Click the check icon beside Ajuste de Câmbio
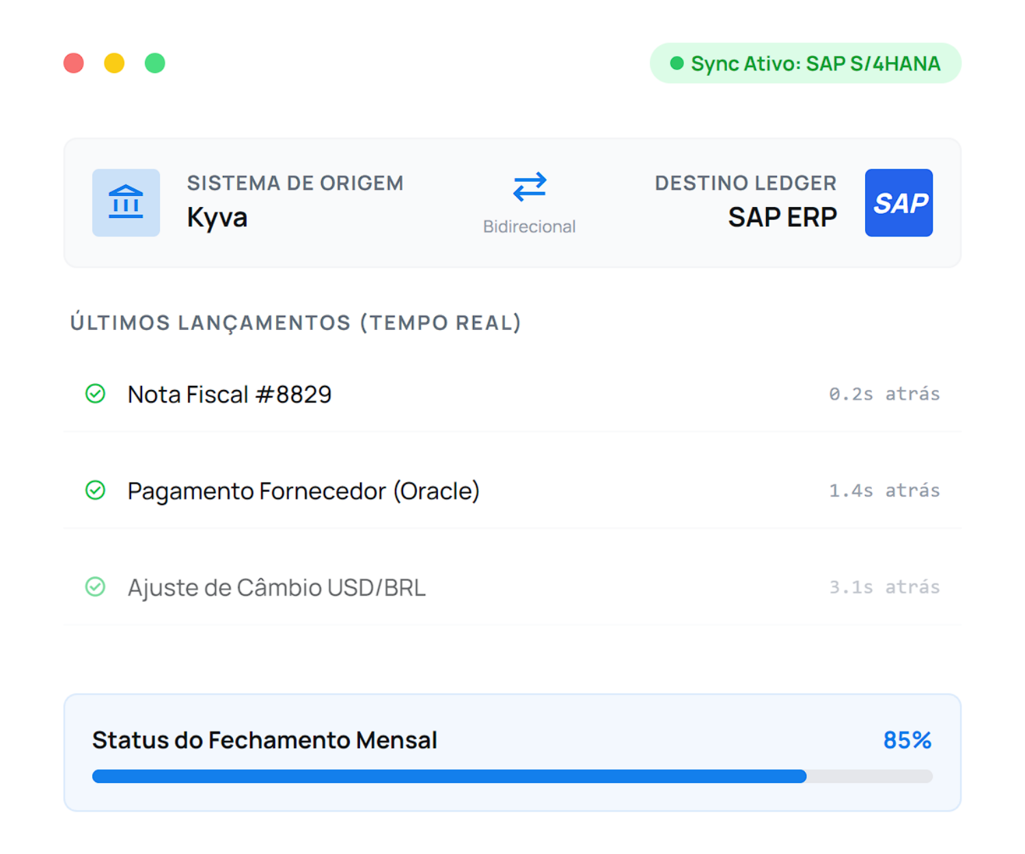This screenshot has height=854, width=1025. tap(95, 587)
